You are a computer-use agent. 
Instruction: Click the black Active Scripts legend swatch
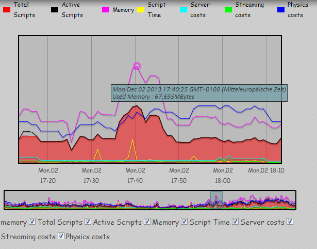pyautogui.click(x=54, y=10)
